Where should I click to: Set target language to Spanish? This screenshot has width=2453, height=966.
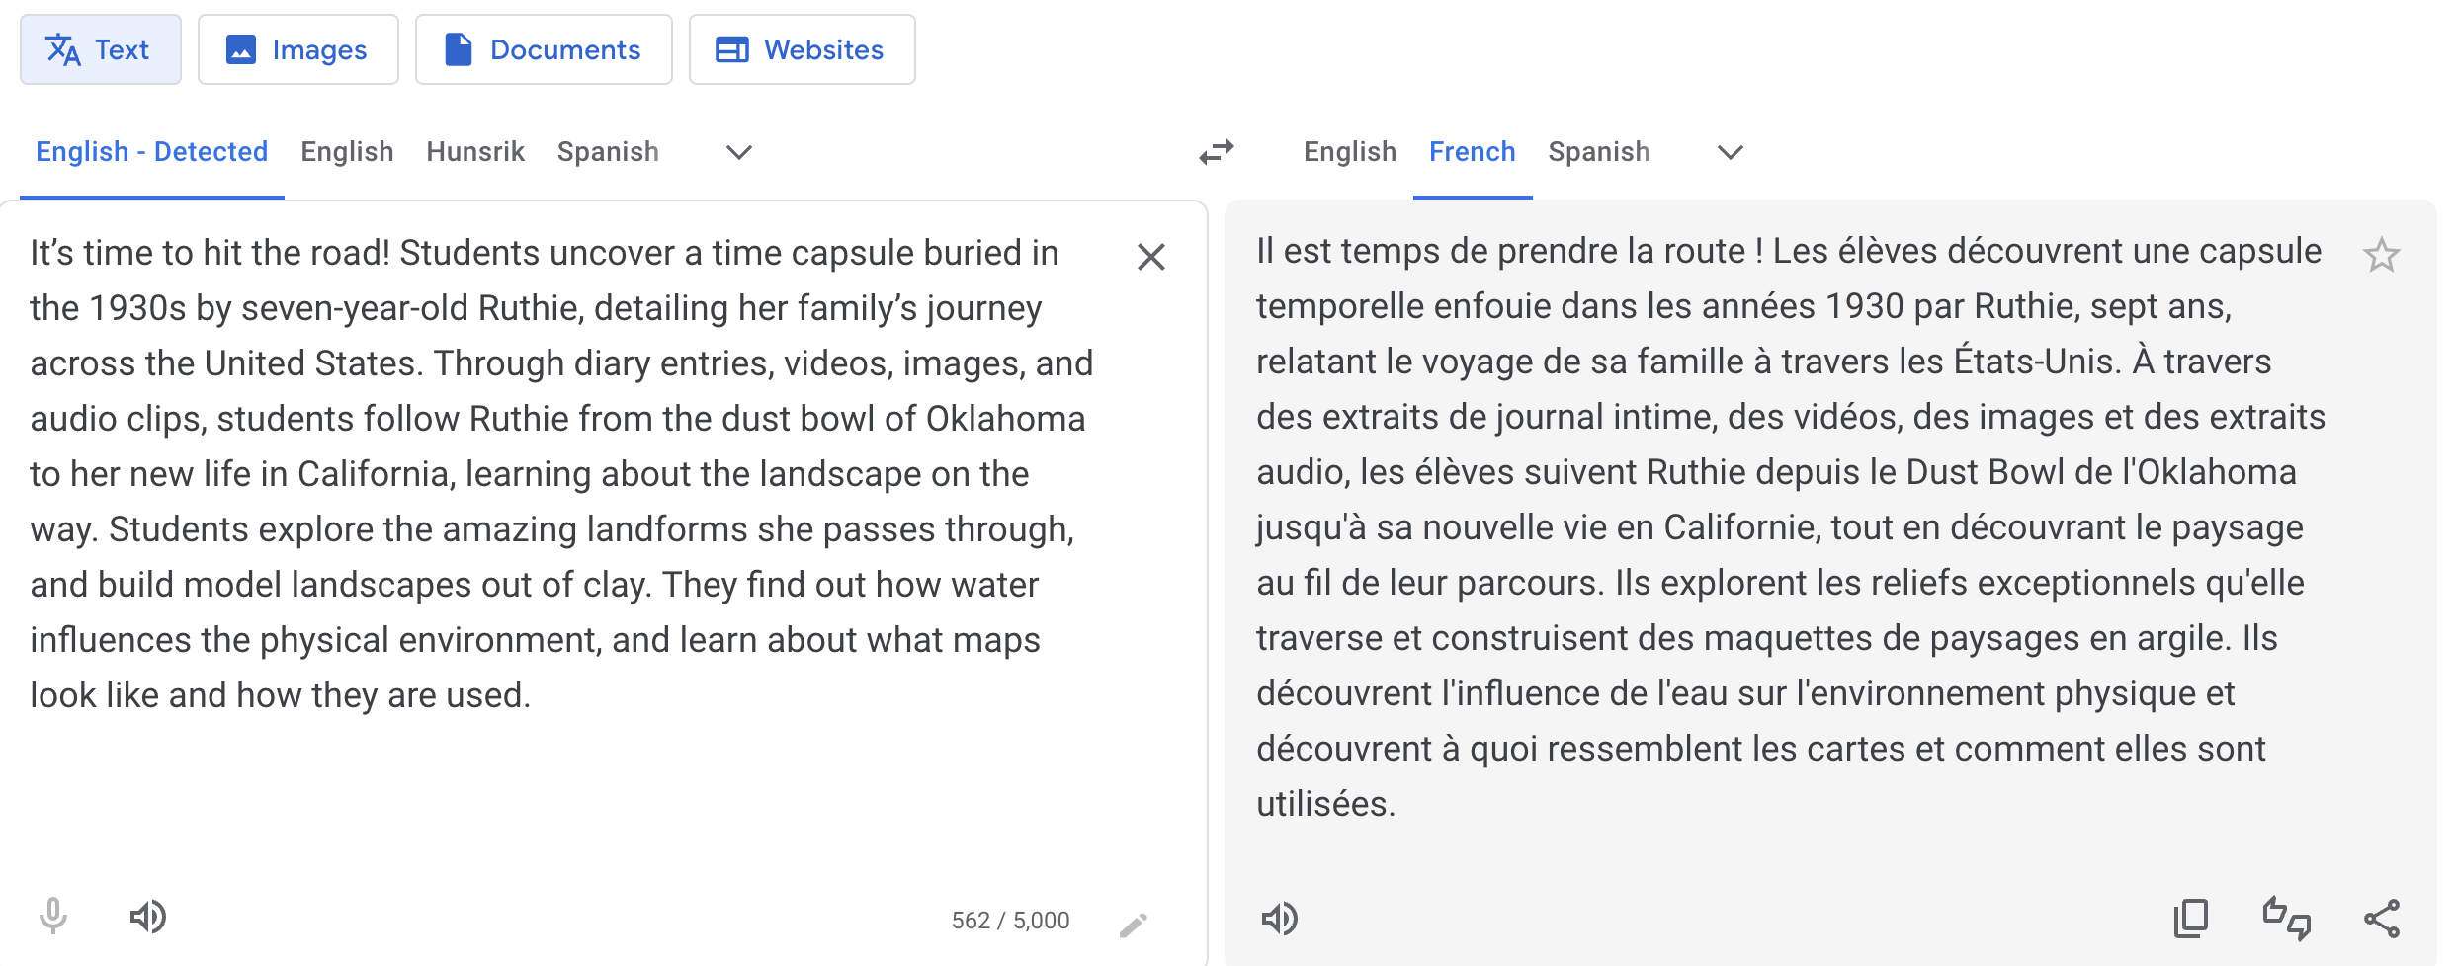point(1599,152)
